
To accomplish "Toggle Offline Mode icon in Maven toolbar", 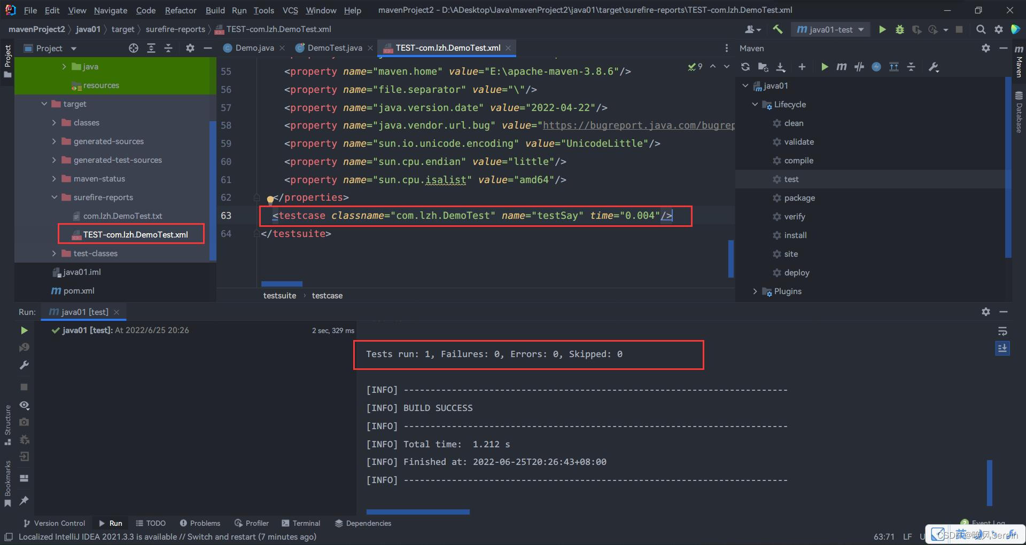I will 859,67.
